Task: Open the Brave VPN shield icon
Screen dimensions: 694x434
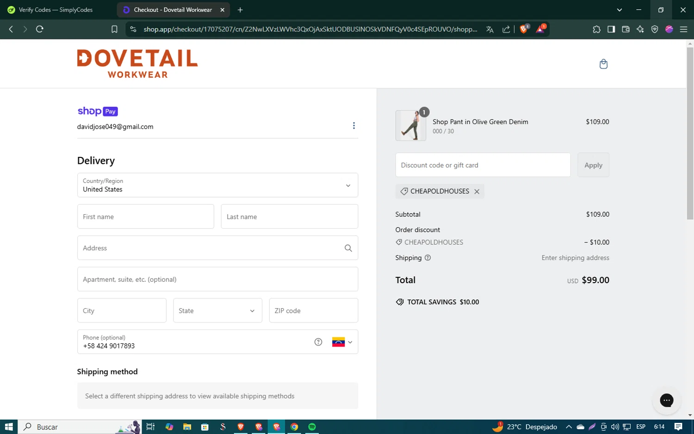Action: [x=655, y=29]
